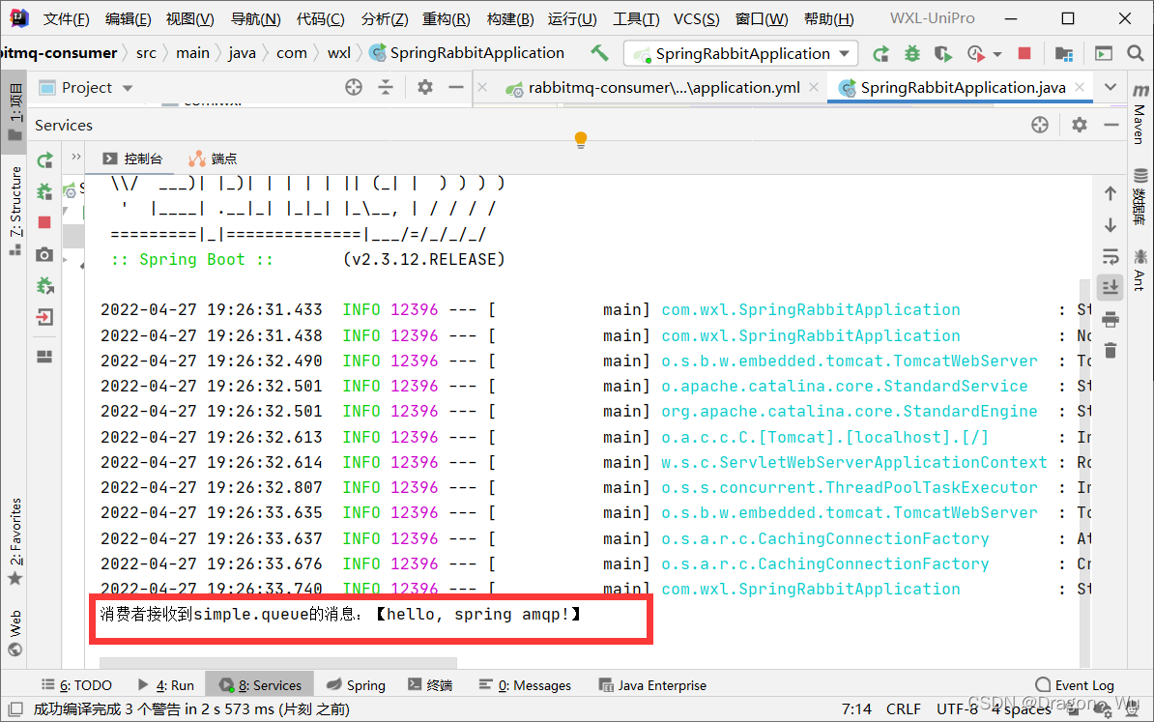The height and width of the screenshot is (722, 1154).
Task: Toggle soft-wrap scroll-to-end in console toolbar
Action: click(x=1111, y=286)
